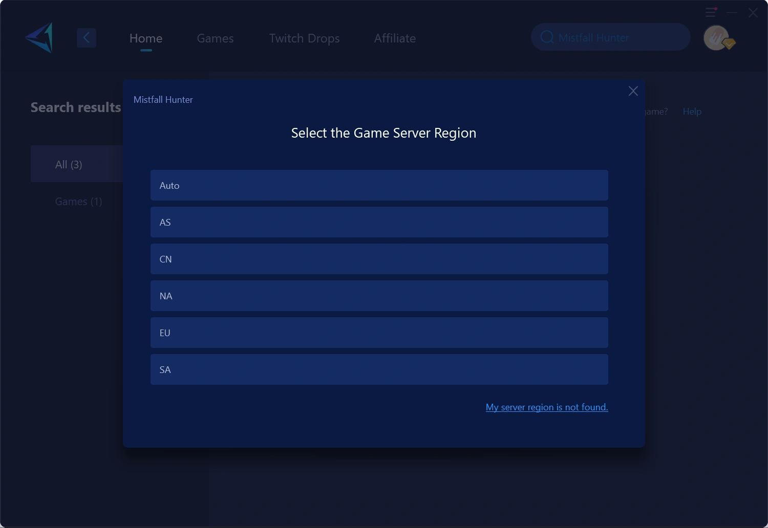The width and height of the screenshot is (768, 528).
Task: Choose the AS server region
Action: tap(379, 222)
